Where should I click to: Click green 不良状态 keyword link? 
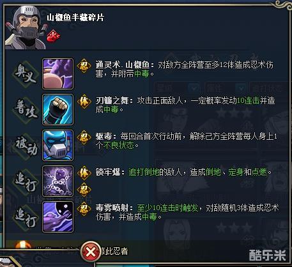[x=119, y=146]
